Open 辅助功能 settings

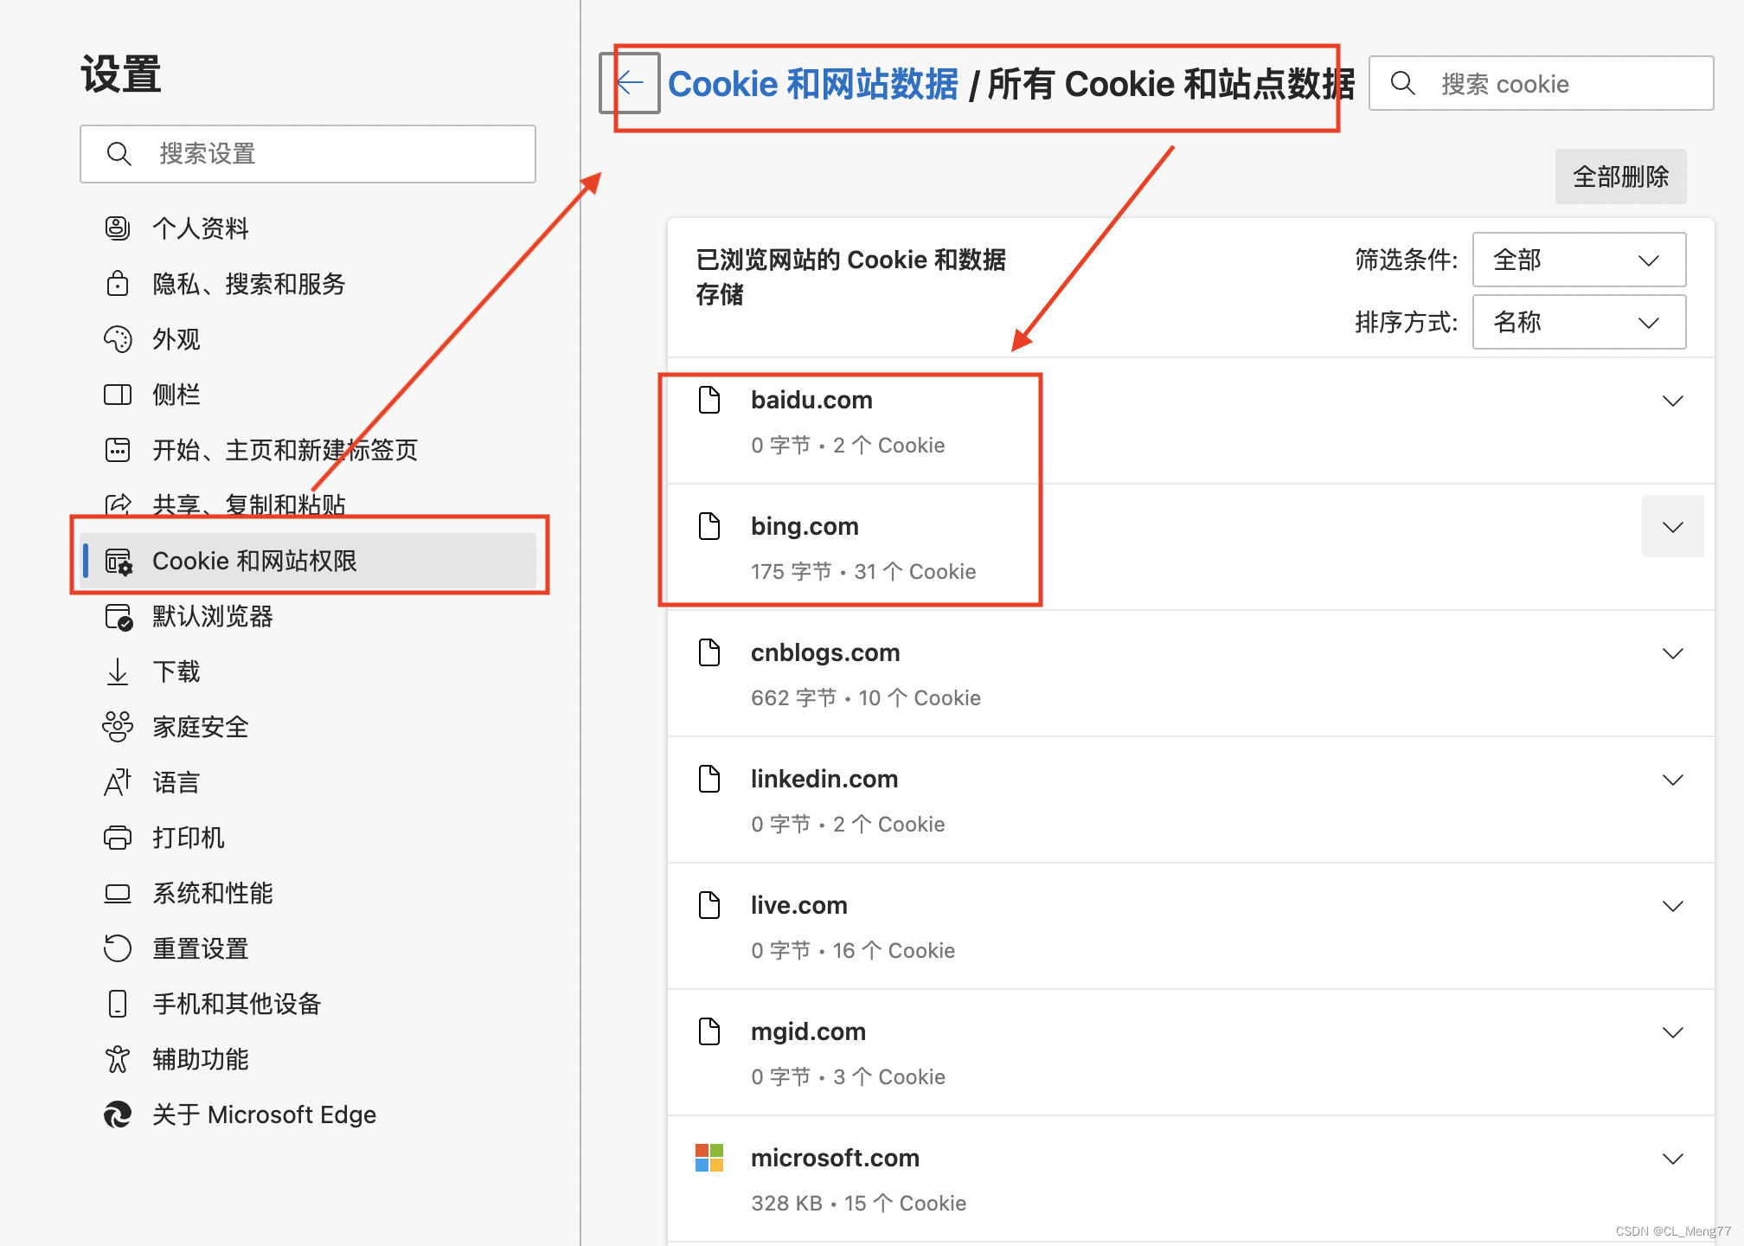[x=308, y=1059]
